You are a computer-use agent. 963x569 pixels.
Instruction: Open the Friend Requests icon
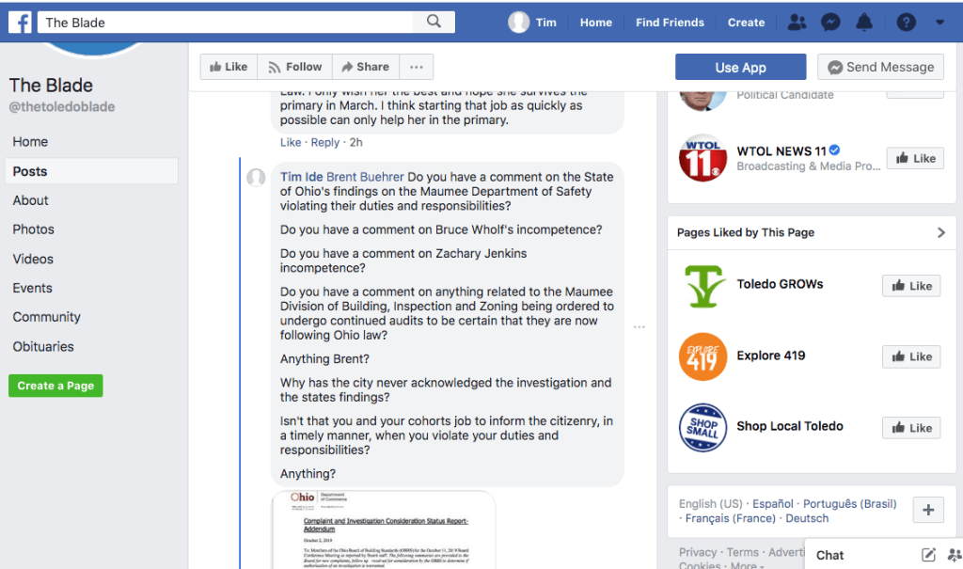(x=797, y=23)
